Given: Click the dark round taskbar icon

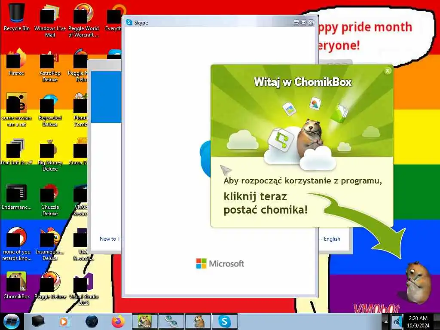Looking at the screenshot, I should (92, 321).
